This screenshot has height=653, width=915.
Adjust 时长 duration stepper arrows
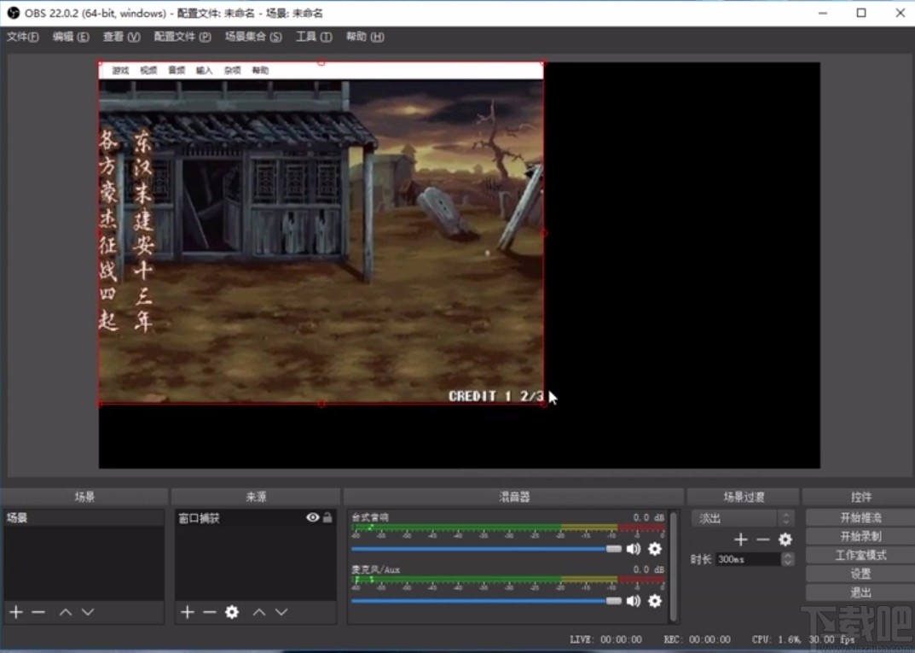tap(787, 559)
